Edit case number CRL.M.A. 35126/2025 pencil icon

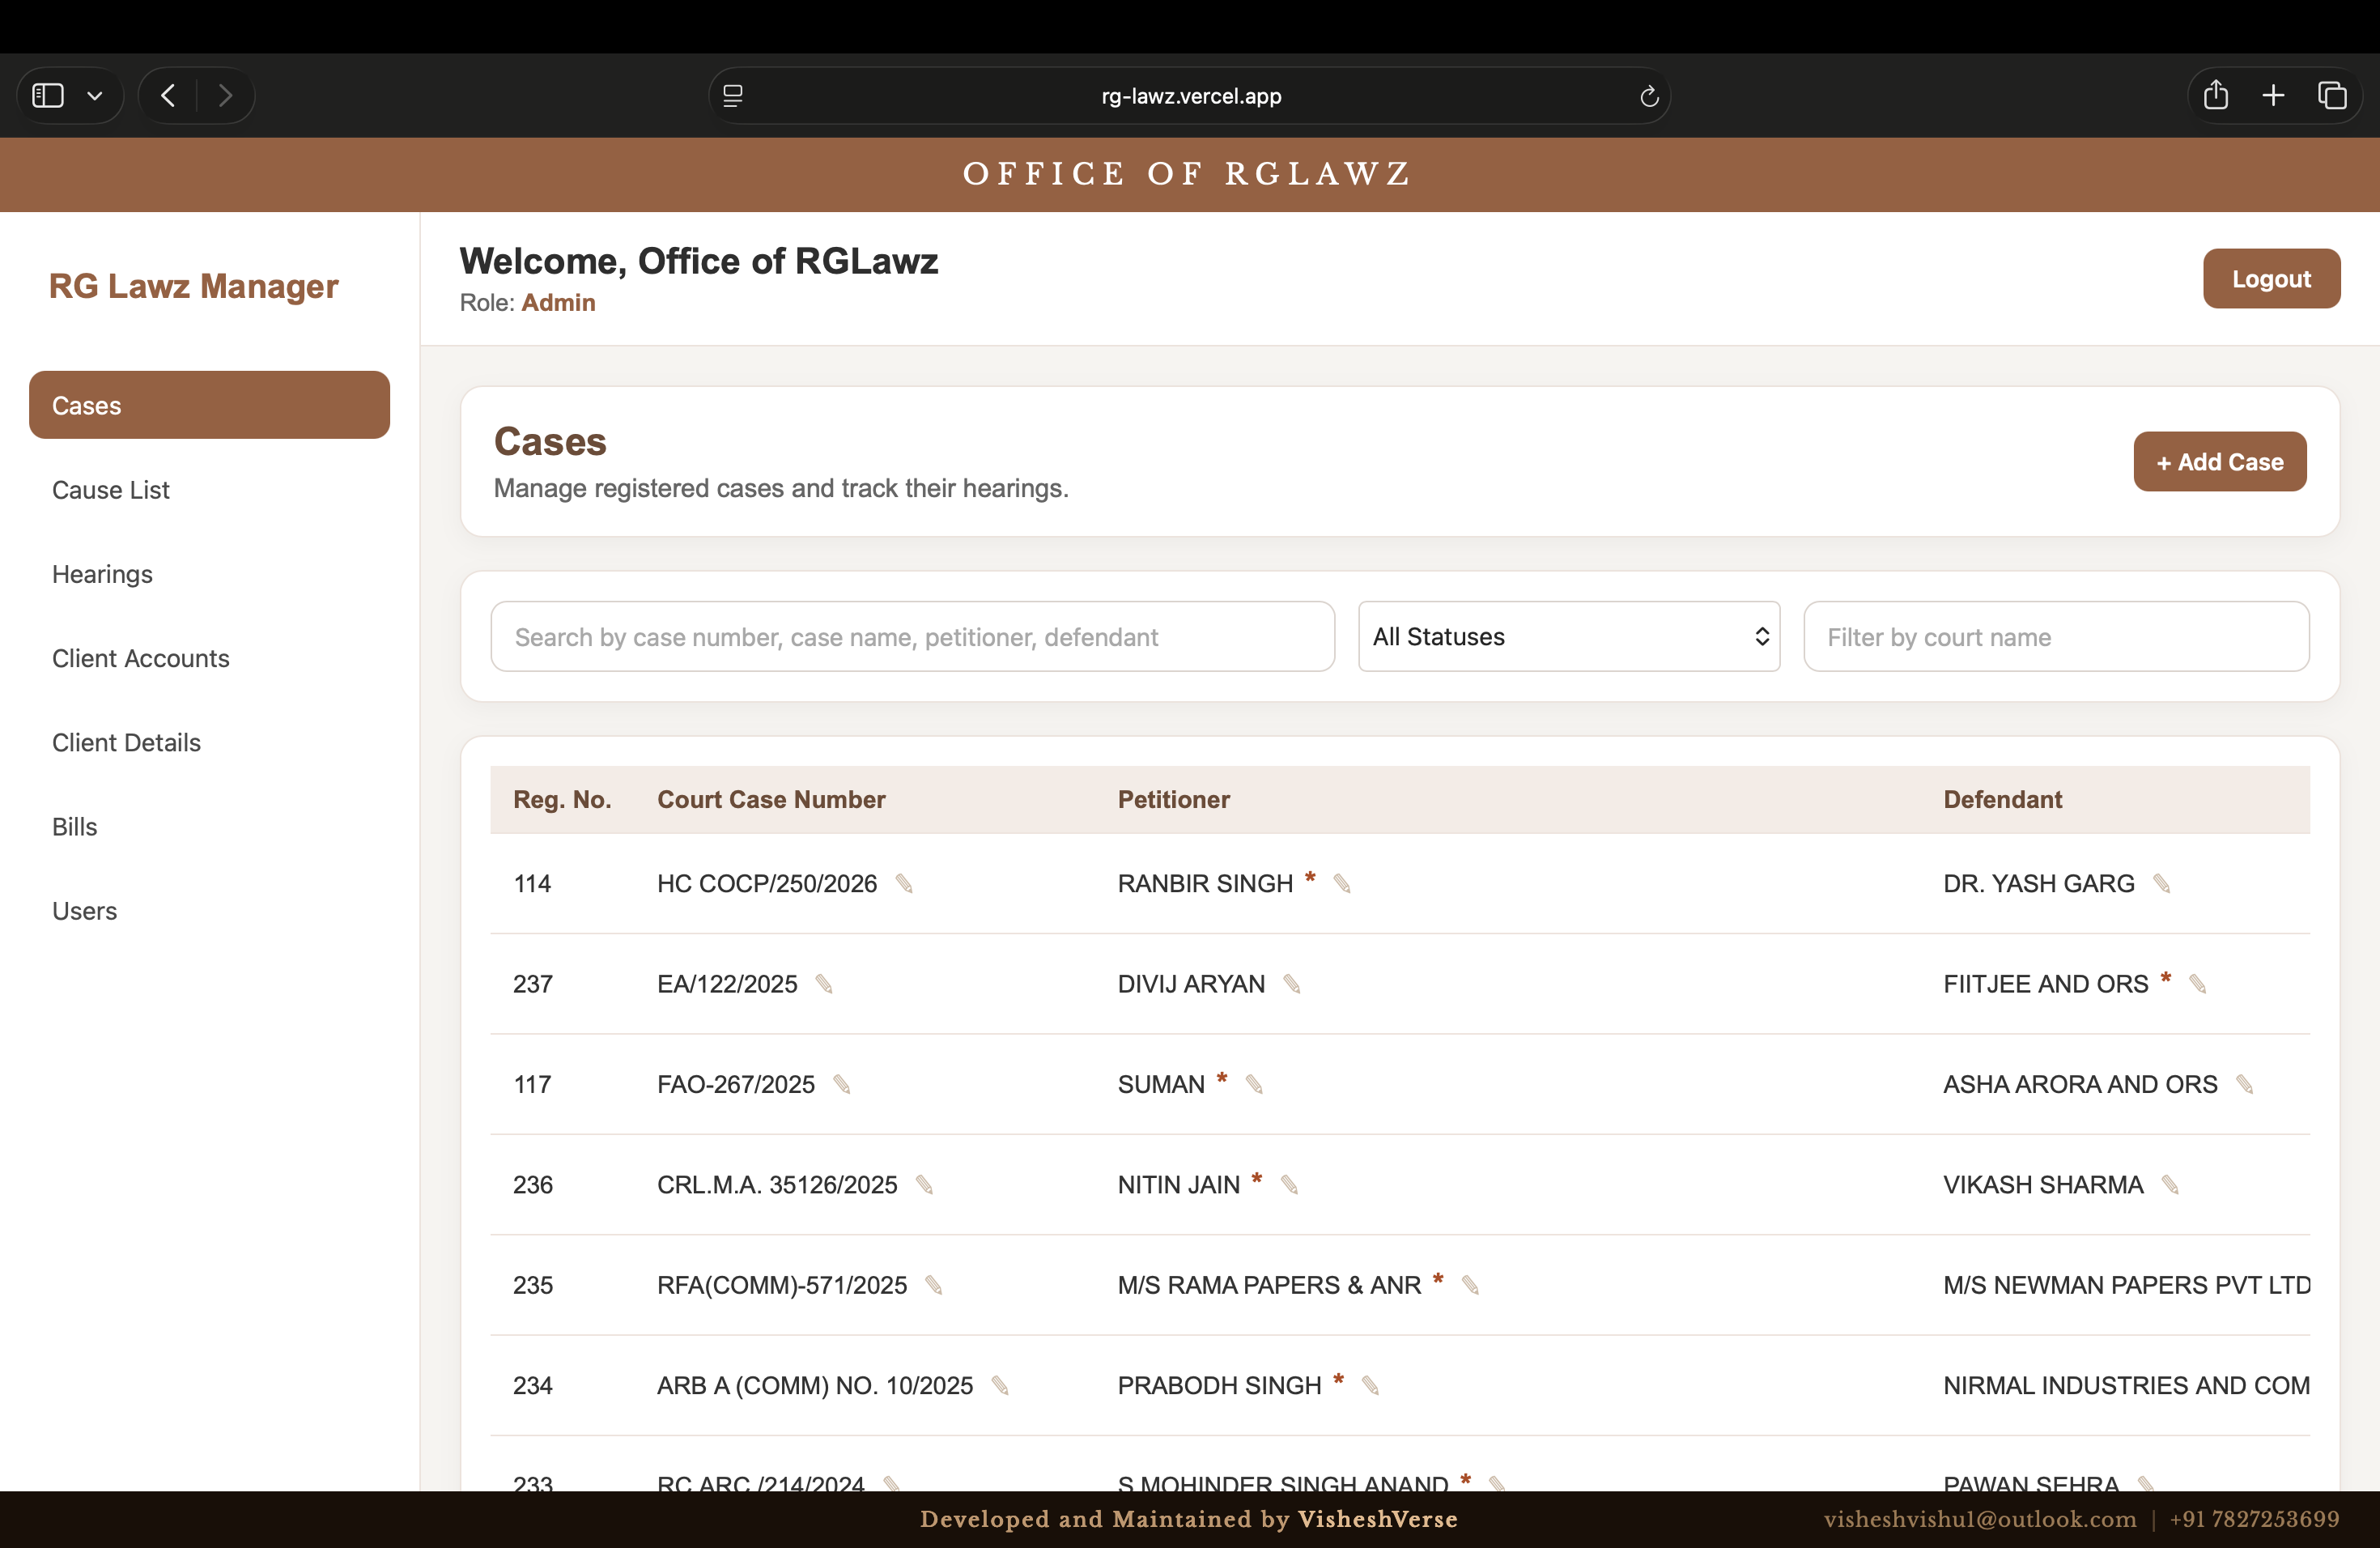tap(925, 1185)
